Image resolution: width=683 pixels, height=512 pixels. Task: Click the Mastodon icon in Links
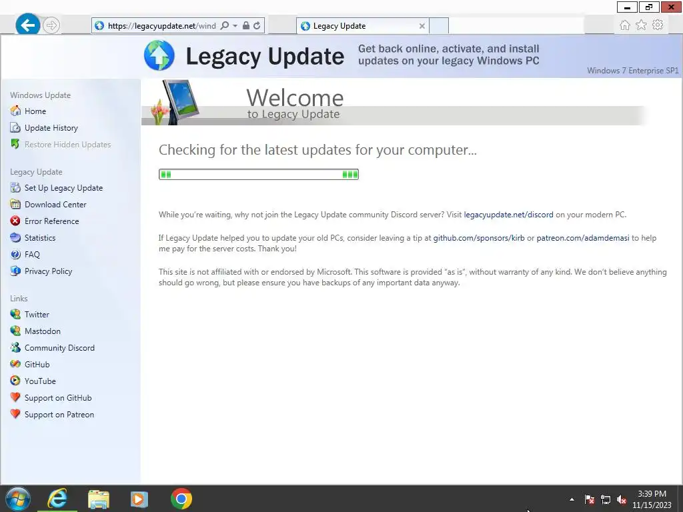click(x=15, y=331)
